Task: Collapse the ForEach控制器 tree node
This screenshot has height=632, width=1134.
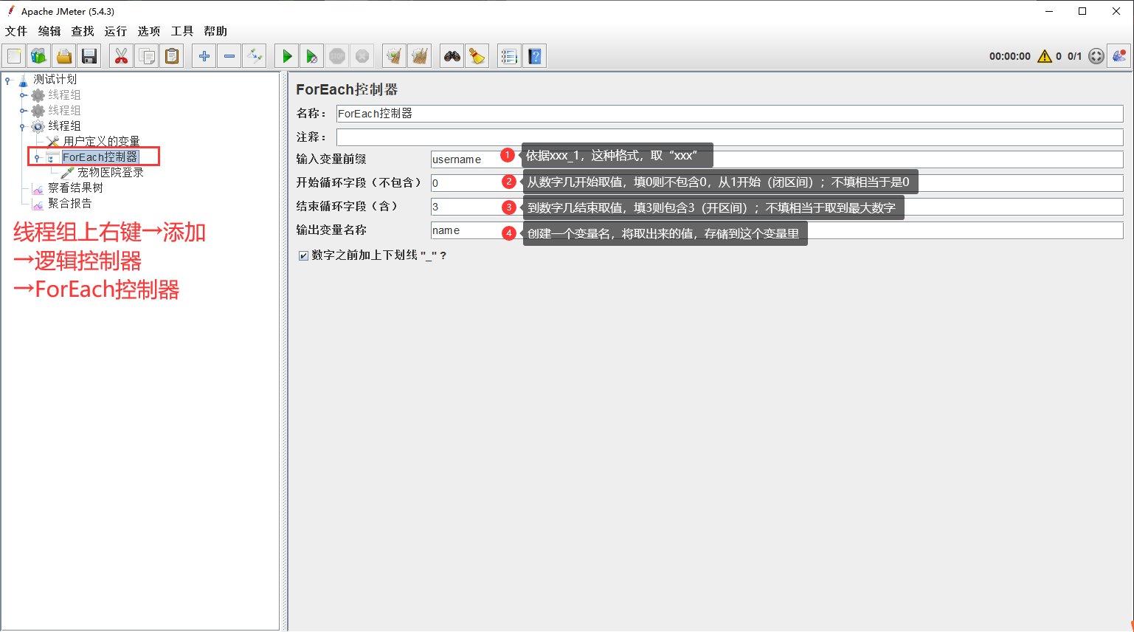Action: point(37,158)
